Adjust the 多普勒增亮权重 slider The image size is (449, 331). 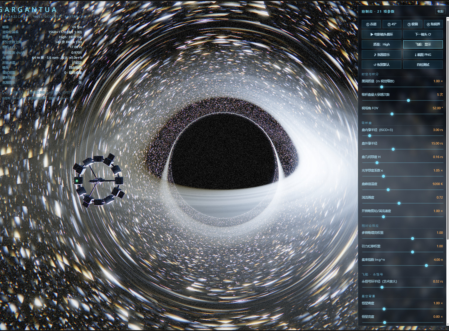click(x=403, y=238)
